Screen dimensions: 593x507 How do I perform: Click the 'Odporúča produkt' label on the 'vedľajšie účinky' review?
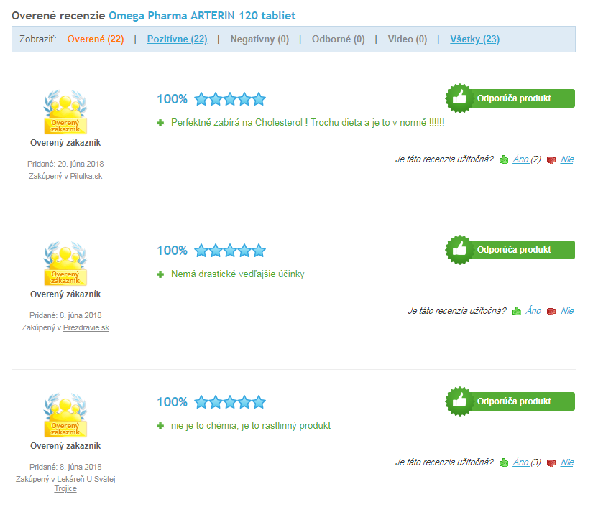click(514, 250)
